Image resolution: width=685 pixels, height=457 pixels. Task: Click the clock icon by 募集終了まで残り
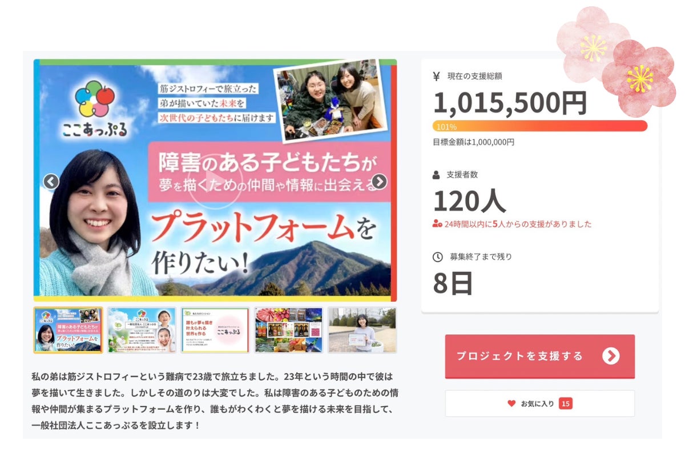pyautogui.click(x=437, y=257)
